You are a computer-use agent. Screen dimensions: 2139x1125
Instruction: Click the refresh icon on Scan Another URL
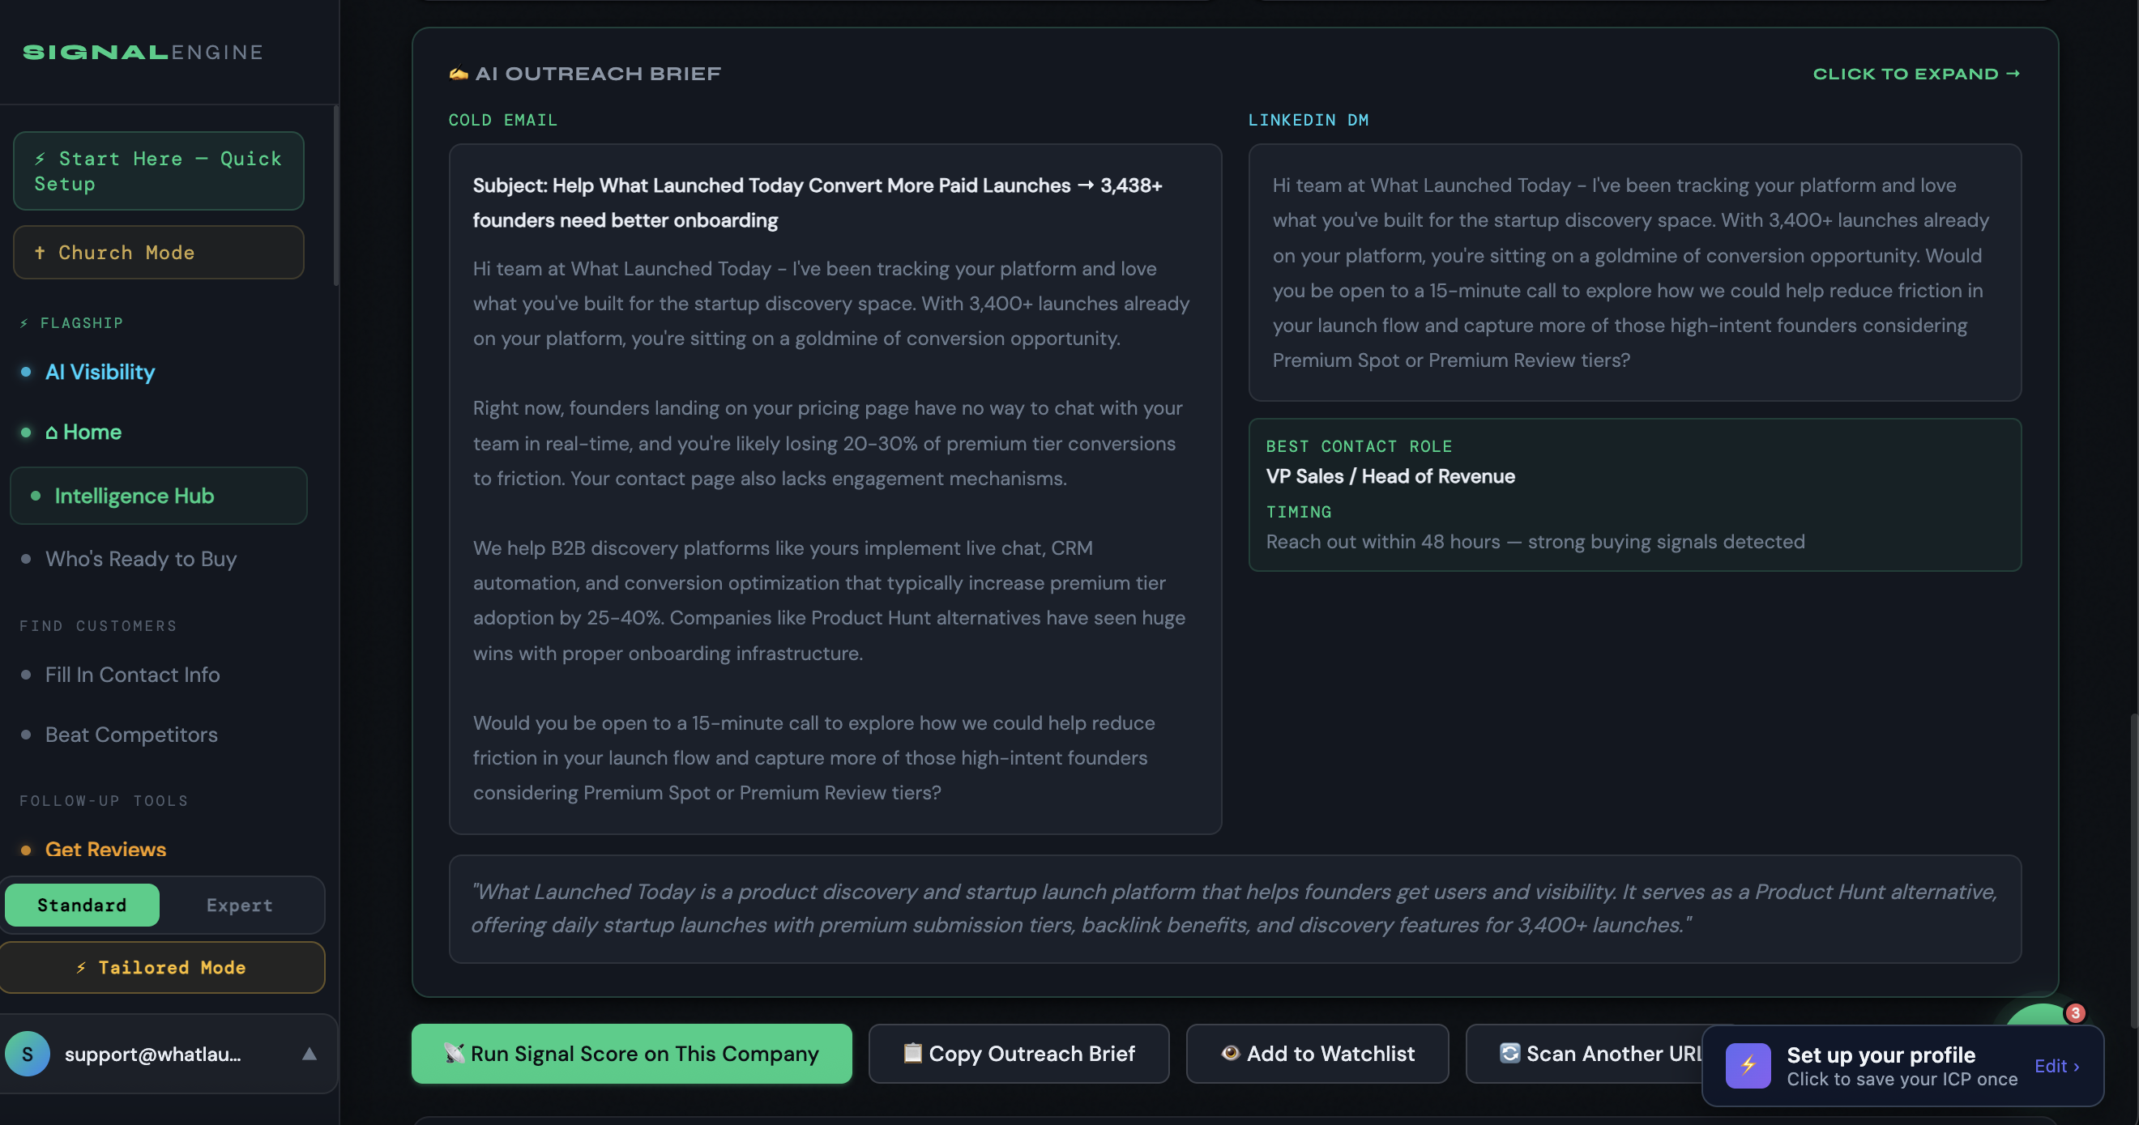coord(1509,1053)
